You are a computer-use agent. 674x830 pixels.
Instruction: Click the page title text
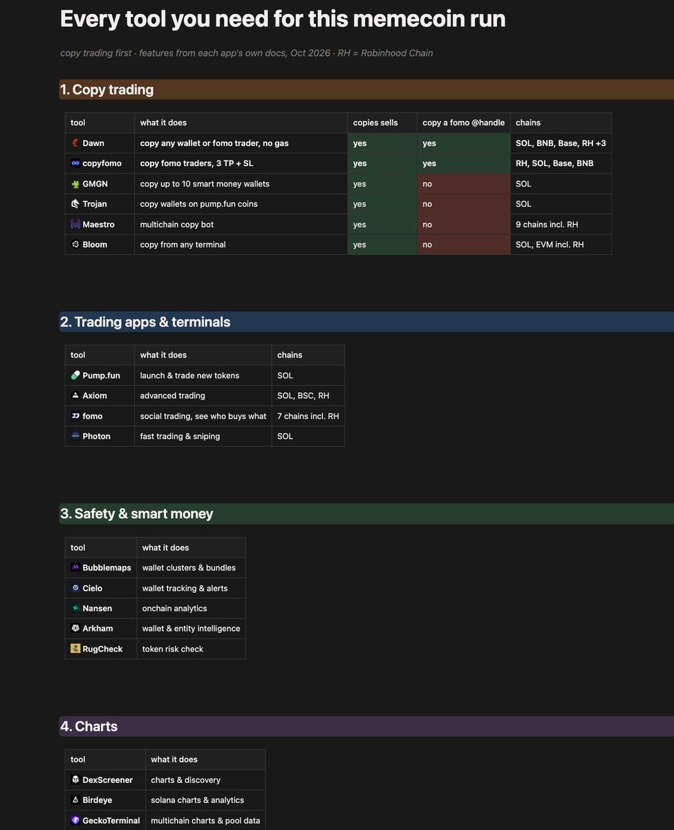(x=283, y=19)
